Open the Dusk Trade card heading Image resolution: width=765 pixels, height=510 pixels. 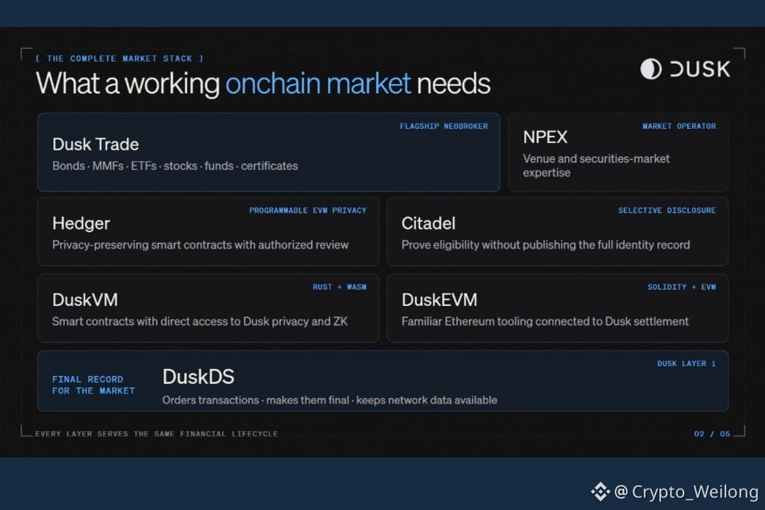click(x=96, y=144)
